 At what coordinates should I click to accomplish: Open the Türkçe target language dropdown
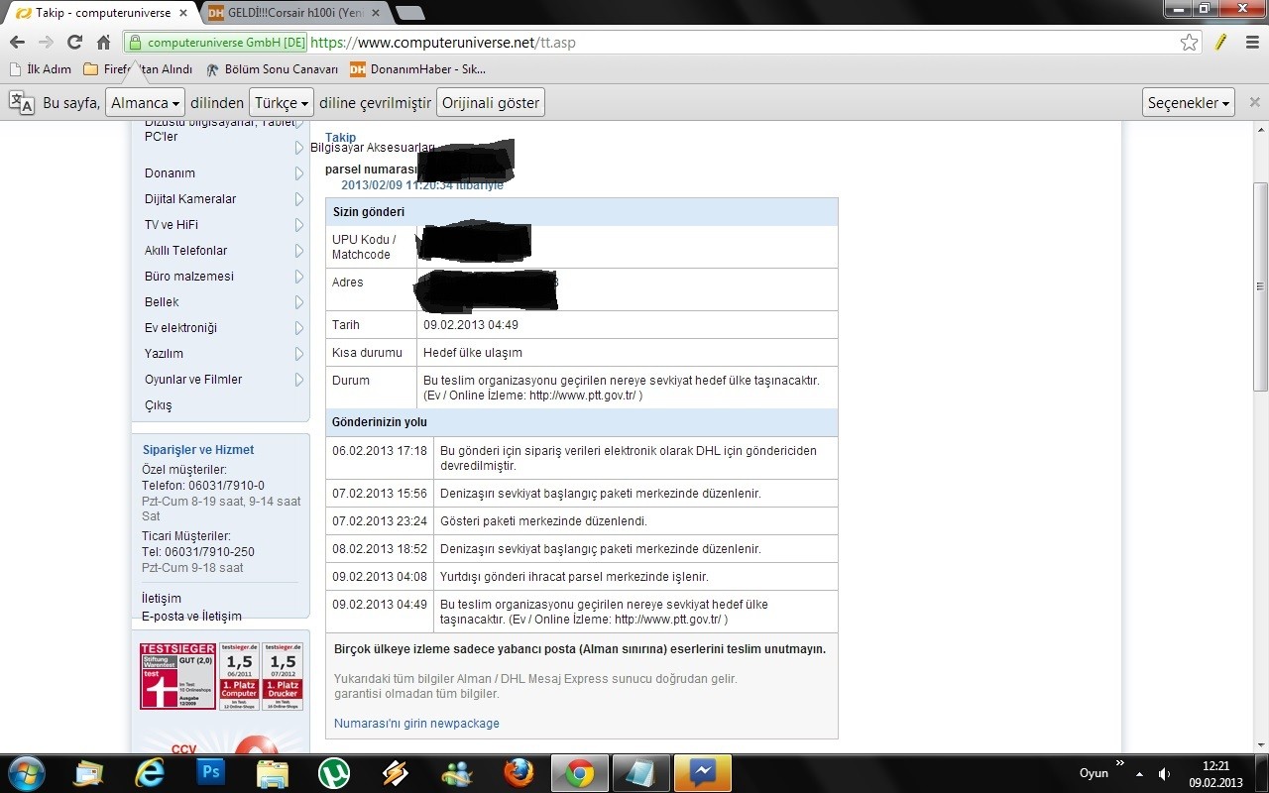tap(282, 102)
